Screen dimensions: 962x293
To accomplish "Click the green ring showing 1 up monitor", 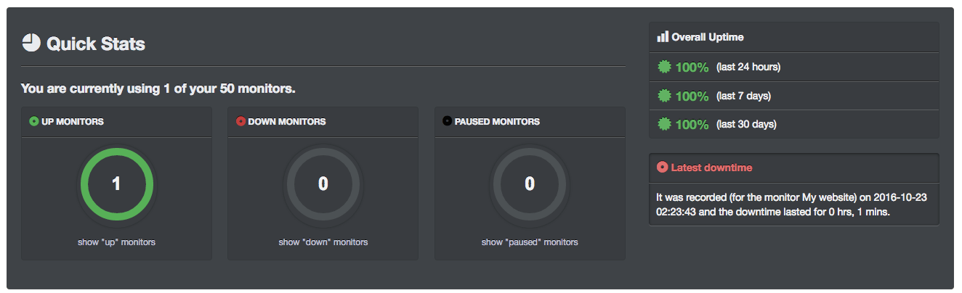I will point(116,184).
